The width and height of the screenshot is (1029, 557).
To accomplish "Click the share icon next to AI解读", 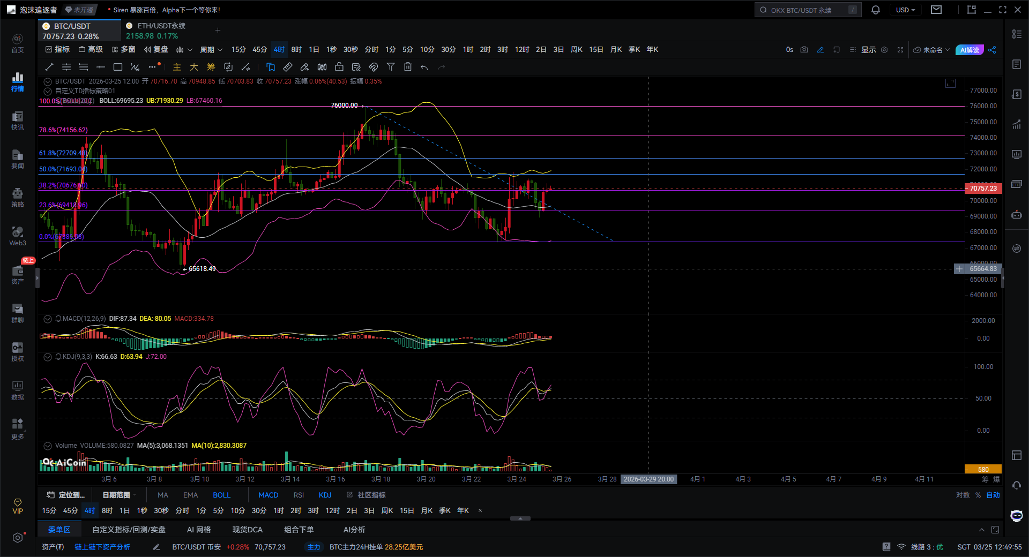I will pyautogui.click(x=992, y=50).
